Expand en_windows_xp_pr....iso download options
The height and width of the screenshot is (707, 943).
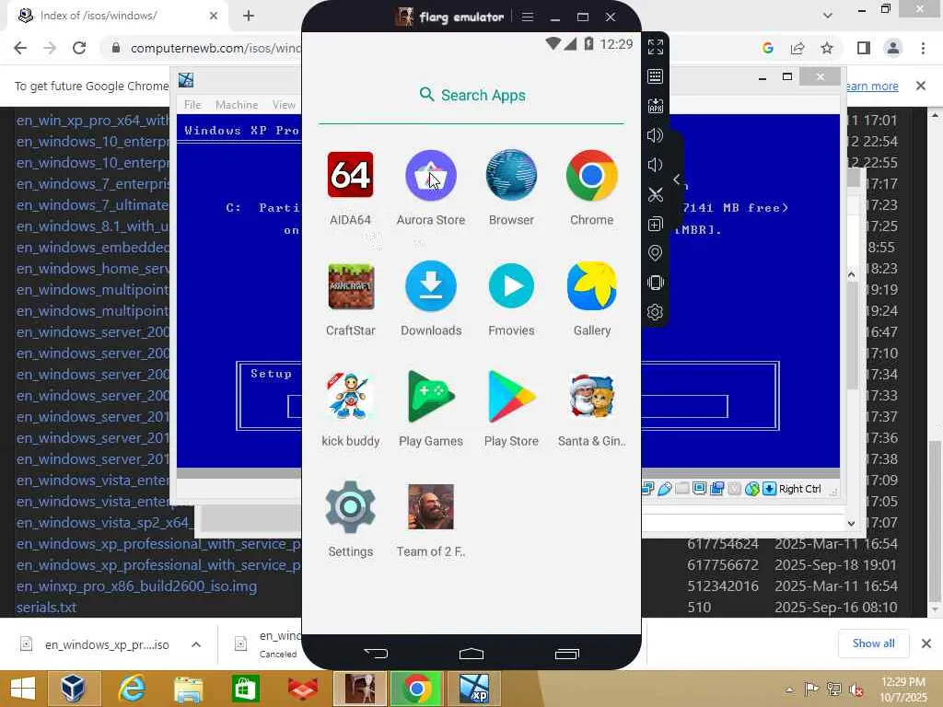[196, 644]
